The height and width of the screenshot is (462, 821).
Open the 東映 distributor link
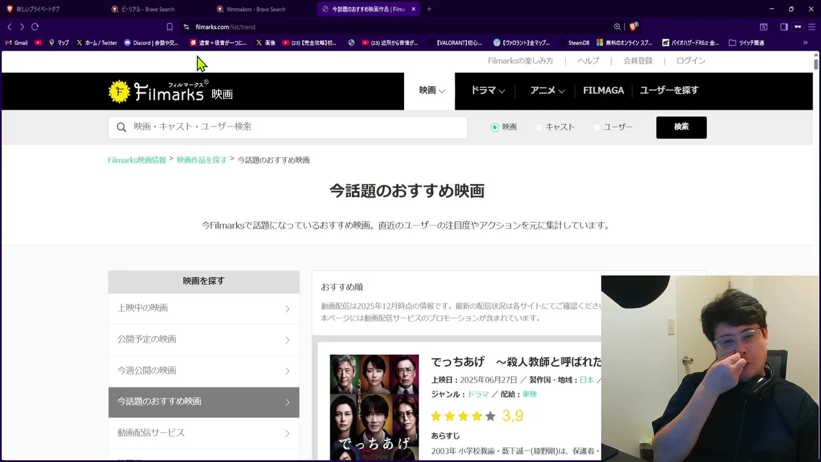click(530, 394)
